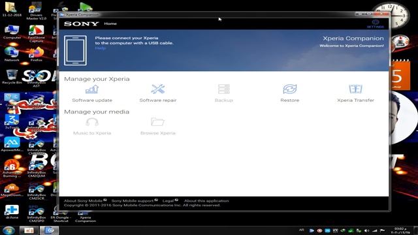Image resolution: width=418 pixels, height=235 pixels.
Task: Click the Xperia Companion taskbar button
Action: coord(50,230)
